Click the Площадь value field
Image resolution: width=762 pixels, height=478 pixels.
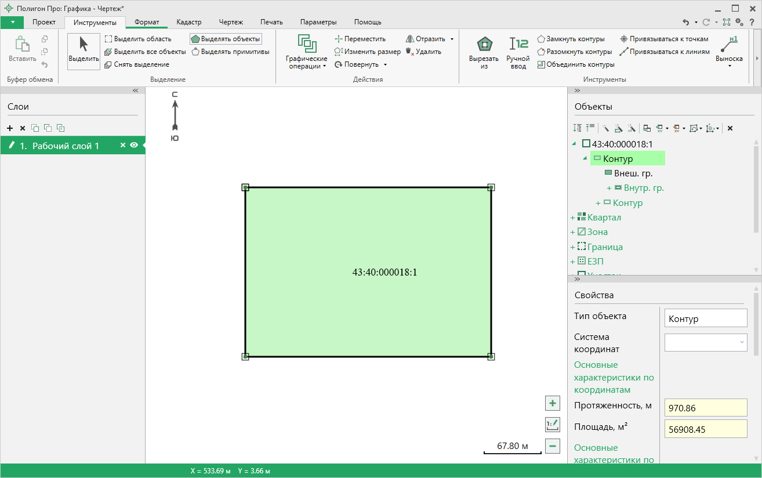click(x=706, y=429)
